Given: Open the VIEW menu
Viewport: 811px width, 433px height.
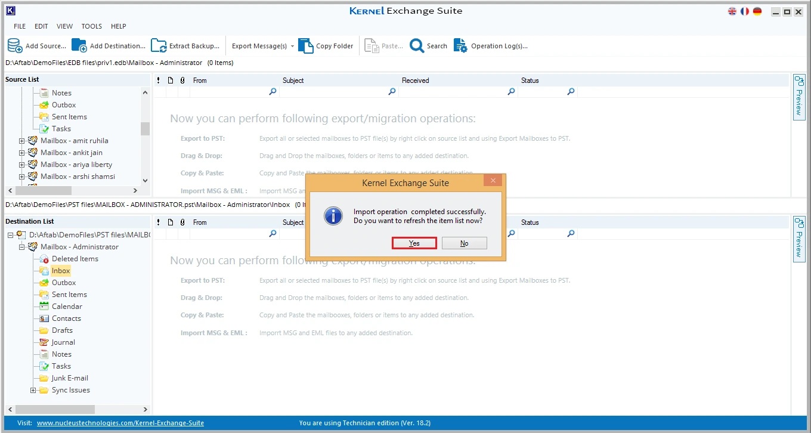Looking at the screenshot, I should [x=64, y=26].
